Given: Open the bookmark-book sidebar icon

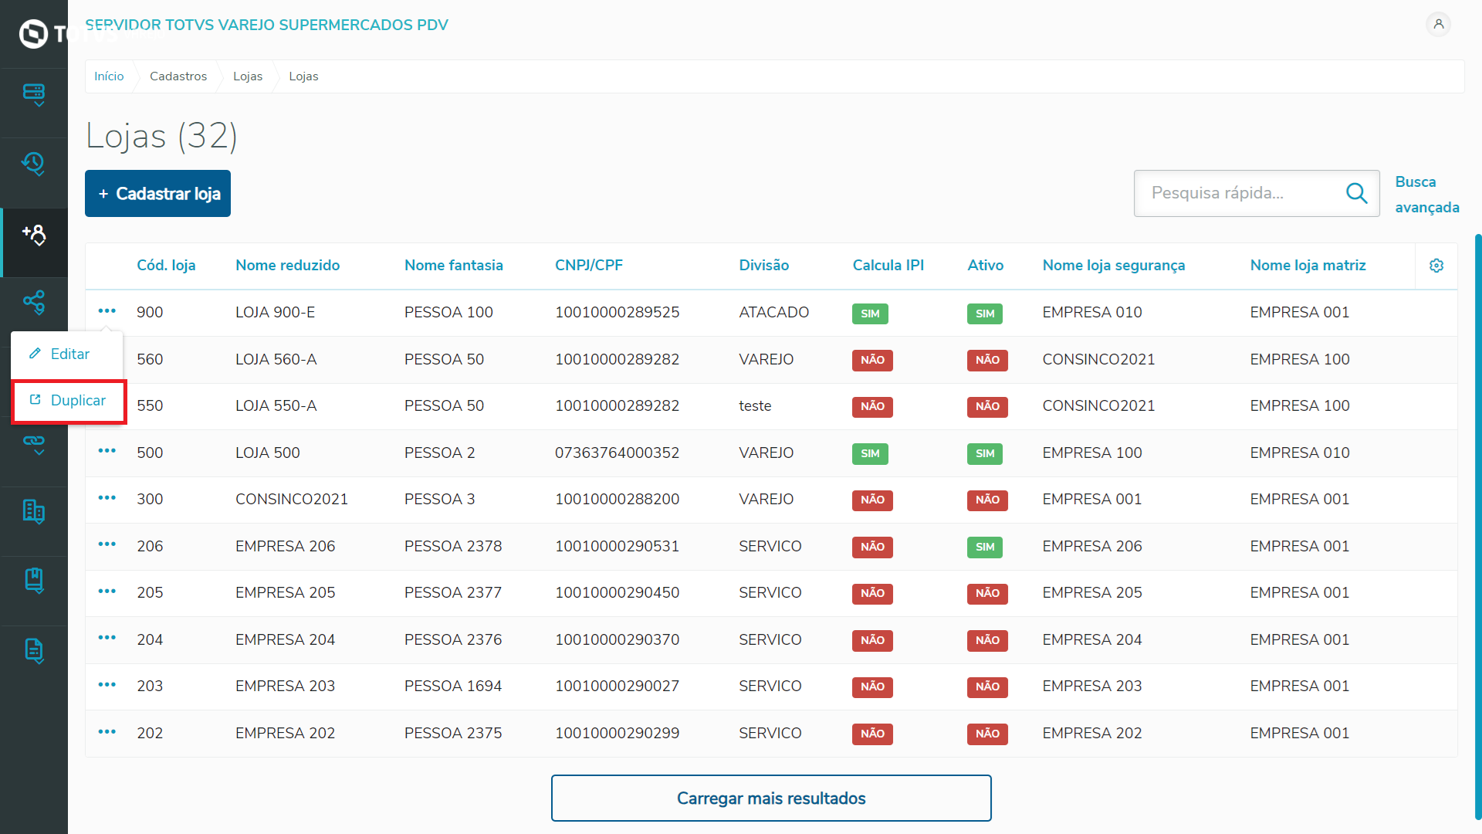Looking at the screenshot, I should click(x=34, y=580).
